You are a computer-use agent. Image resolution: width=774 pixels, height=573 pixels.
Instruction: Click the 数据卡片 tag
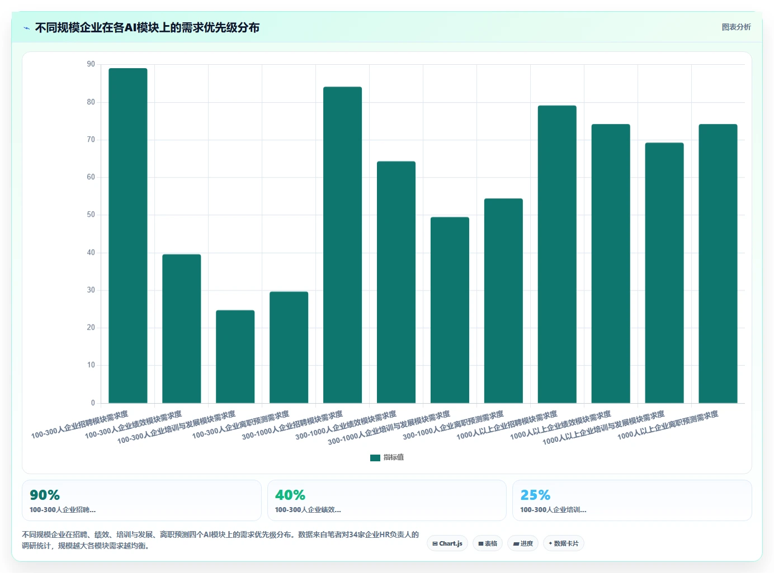pos(564,543)
